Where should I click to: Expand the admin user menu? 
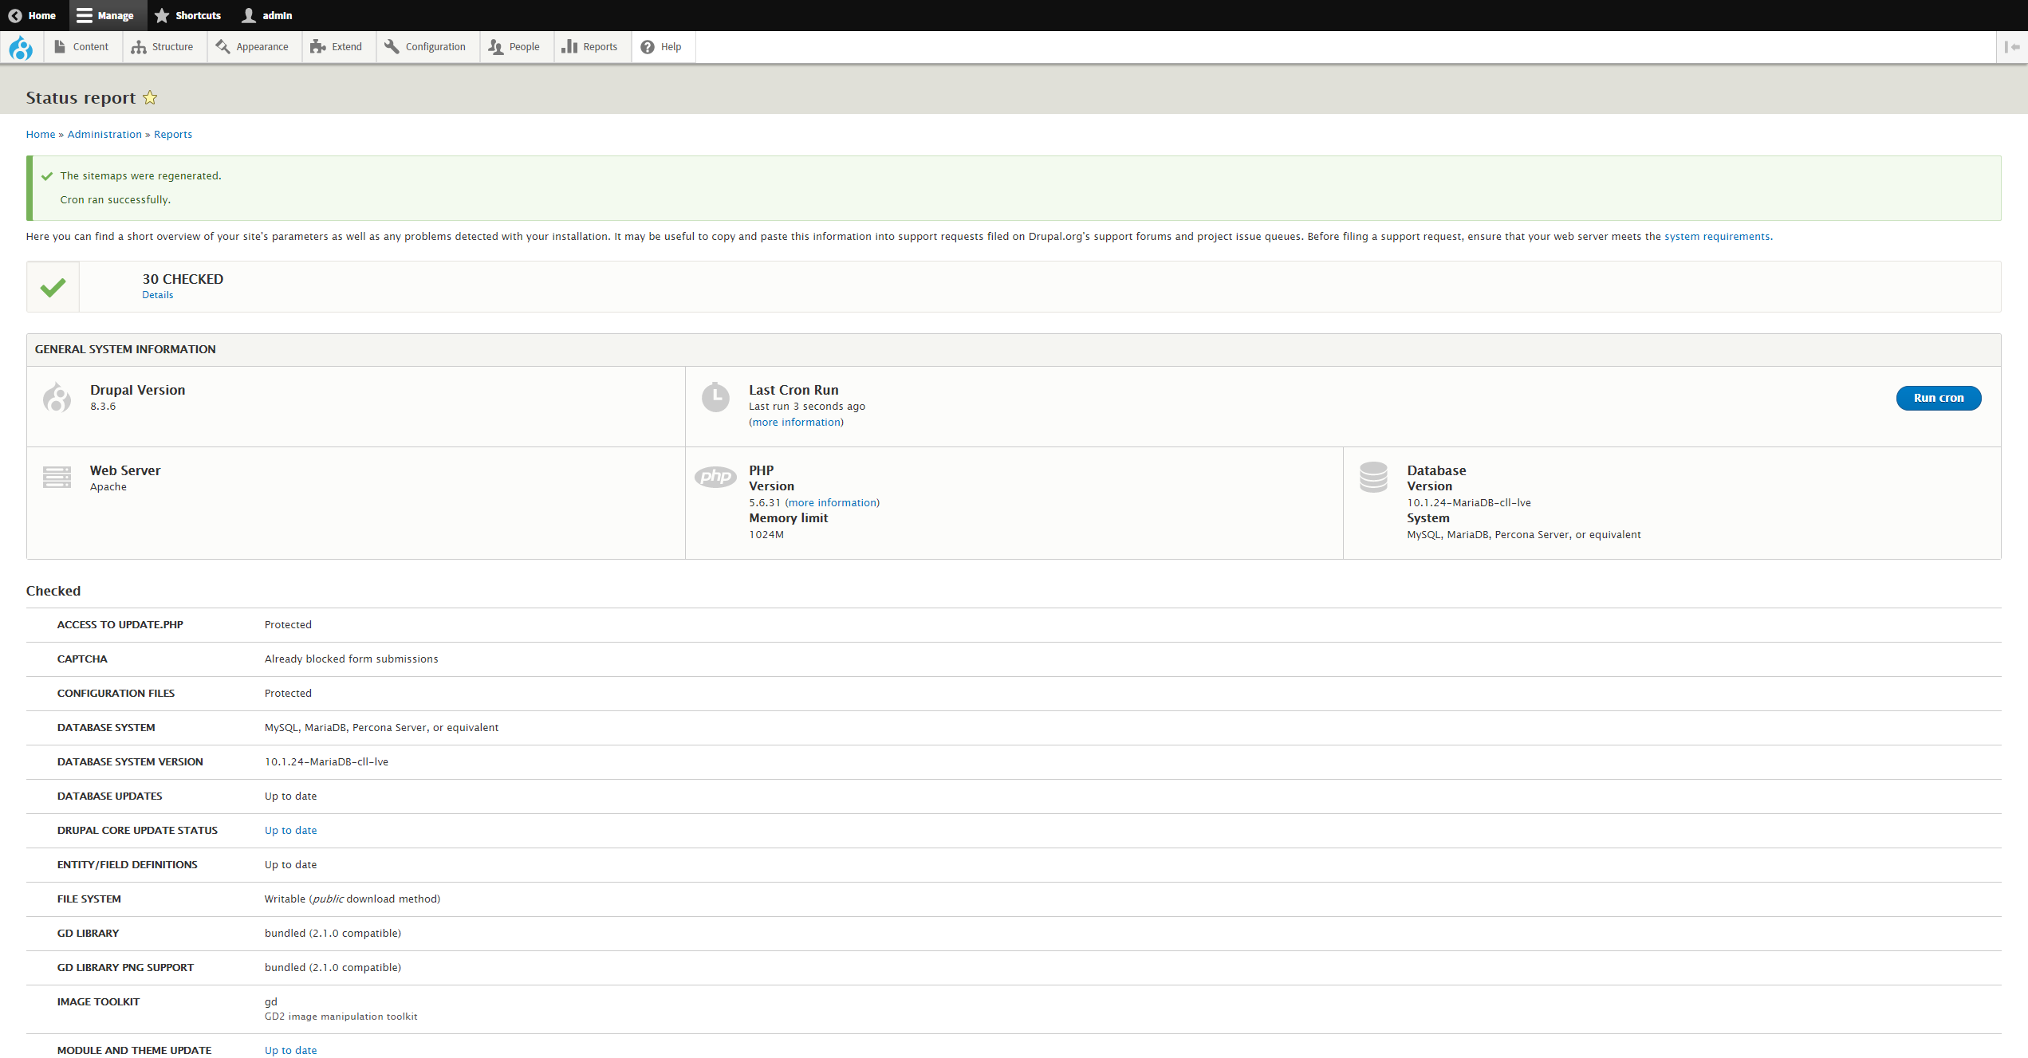[268, 15]
